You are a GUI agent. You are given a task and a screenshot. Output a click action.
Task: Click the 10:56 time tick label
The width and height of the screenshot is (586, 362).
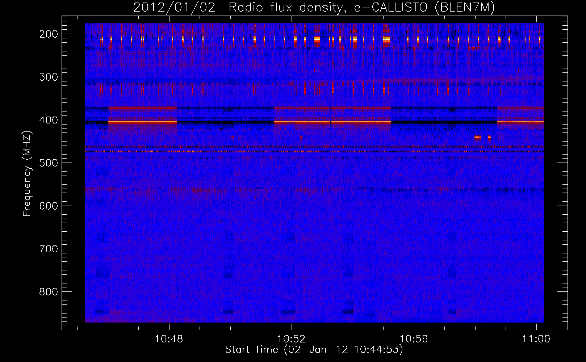pyautogui.click(x=414, y=339)
